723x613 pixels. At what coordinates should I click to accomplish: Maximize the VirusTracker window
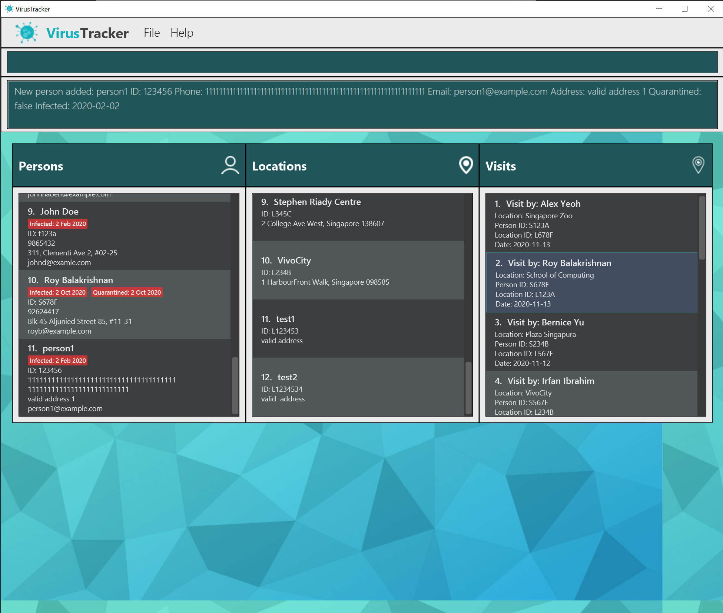pos(684,9)
